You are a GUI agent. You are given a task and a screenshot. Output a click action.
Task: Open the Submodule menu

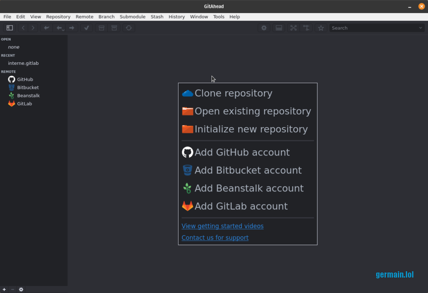click(x=132, y=17)
